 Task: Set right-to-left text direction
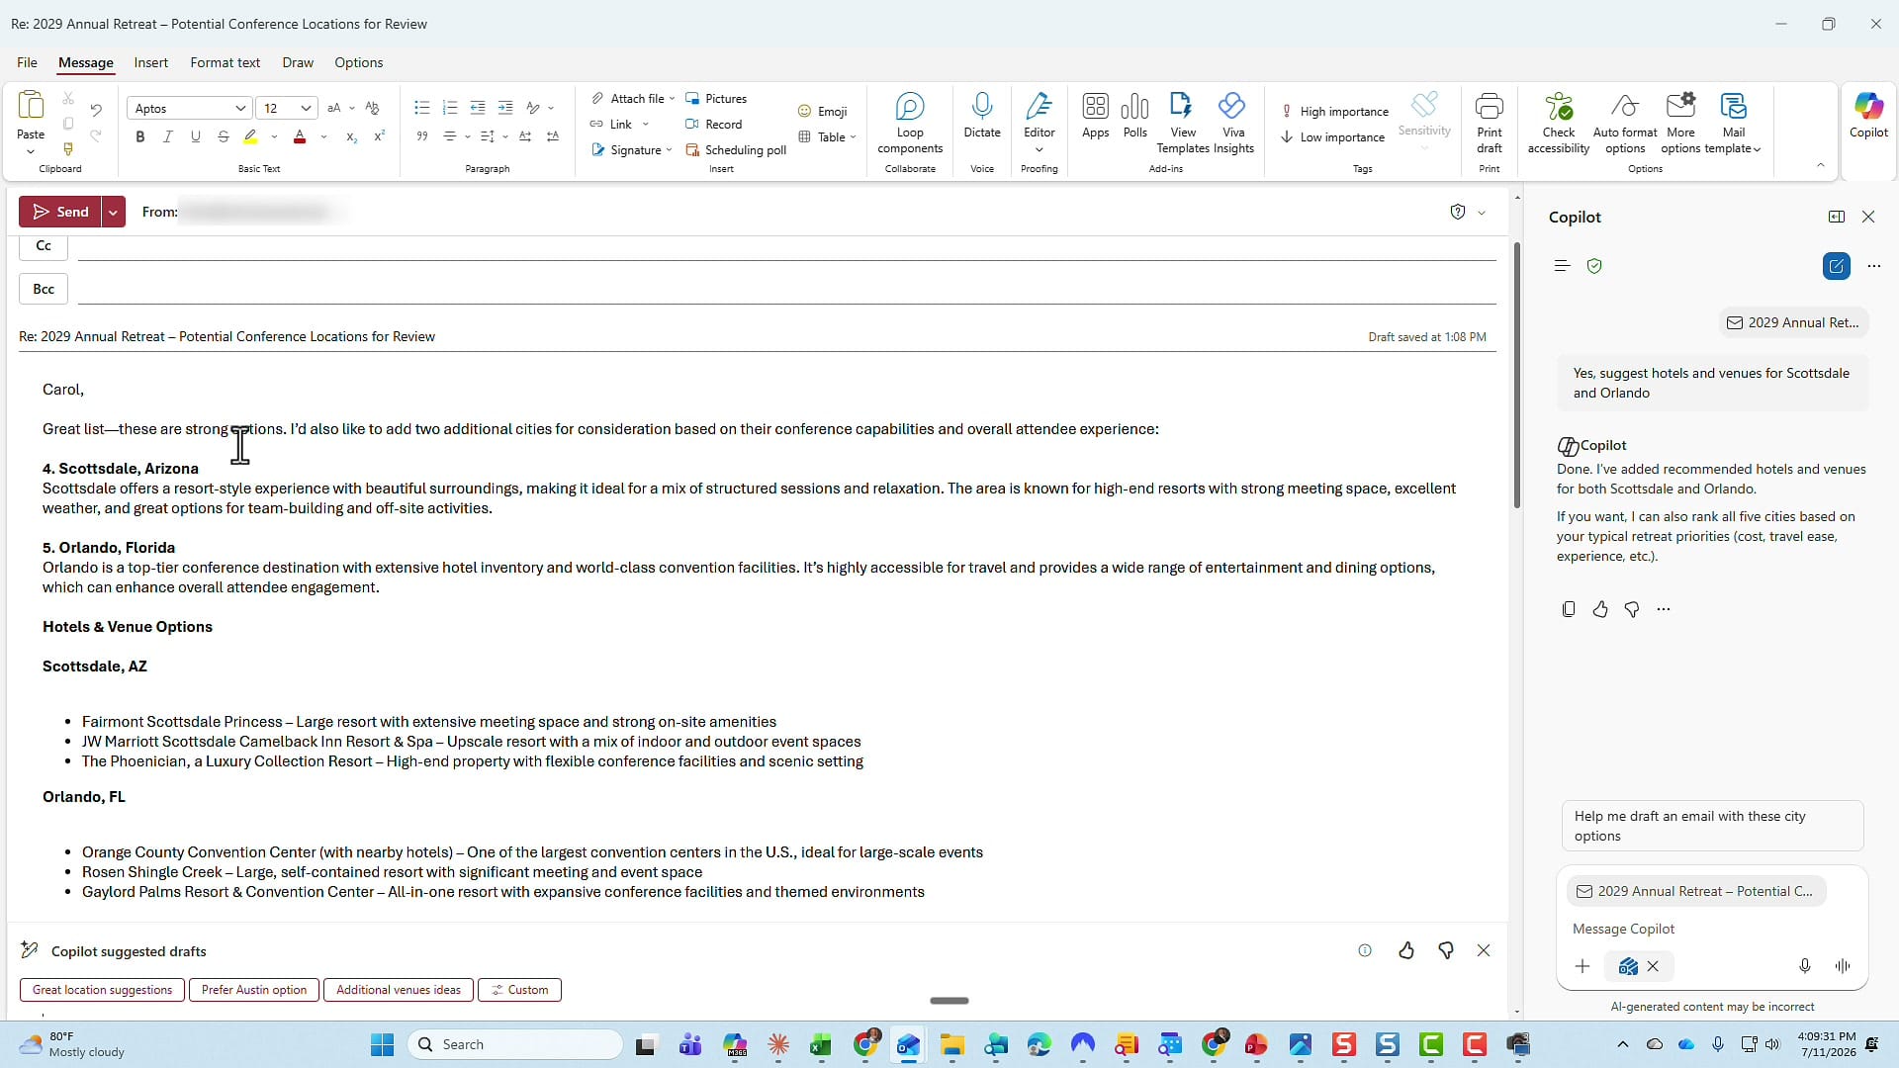(x=553, y=136)
